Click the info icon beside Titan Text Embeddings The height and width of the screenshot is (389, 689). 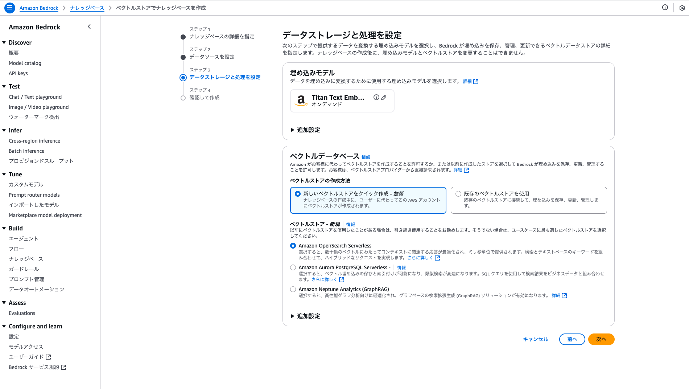point(376,97)
